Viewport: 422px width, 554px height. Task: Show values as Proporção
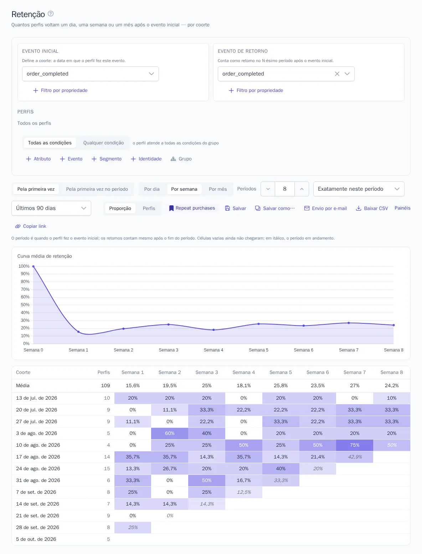(x=120, y=208)
